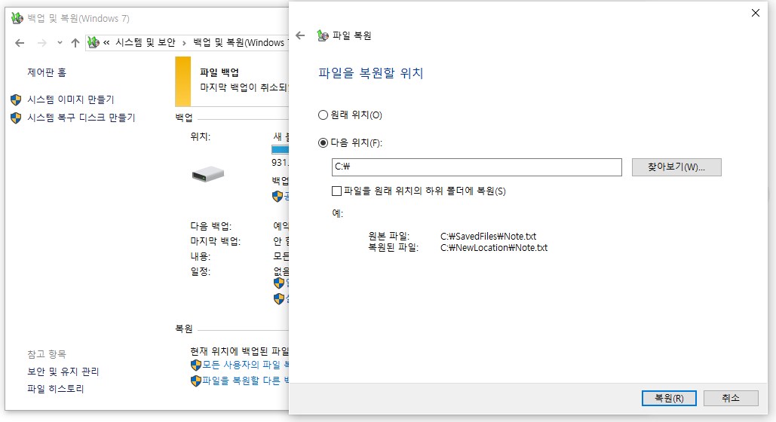The height and width of the screenshot is (422, 776).
Task: Click shield icon beside 시스템 이미지 만들기
Action: point(16,100)
